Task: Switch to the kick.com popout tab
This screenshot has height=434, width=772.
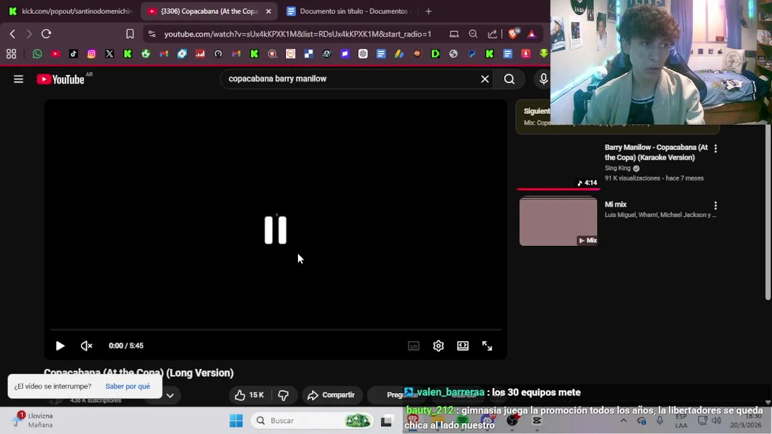Action: [71, 11]
